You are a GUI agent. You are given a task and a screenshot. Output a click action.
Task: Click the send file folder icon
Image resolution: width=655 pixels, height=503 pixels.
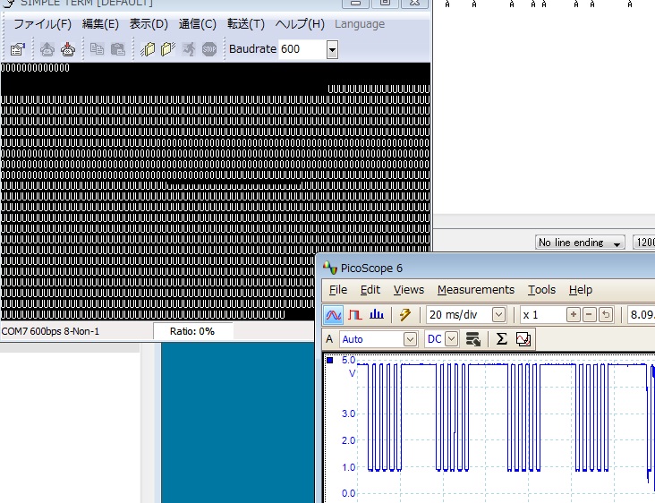click(148, 50)
